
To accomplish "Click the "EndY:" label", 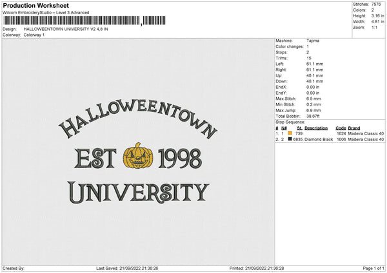I will click(x=281, y=93).
